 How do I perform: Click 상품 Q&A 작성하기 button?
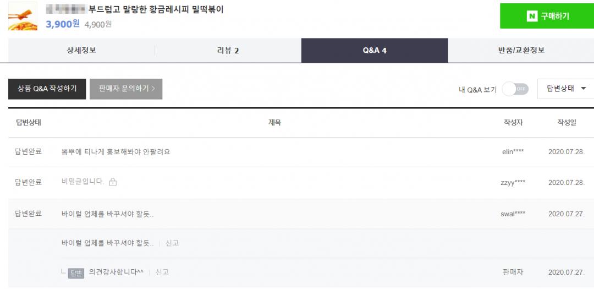[47, 89]
